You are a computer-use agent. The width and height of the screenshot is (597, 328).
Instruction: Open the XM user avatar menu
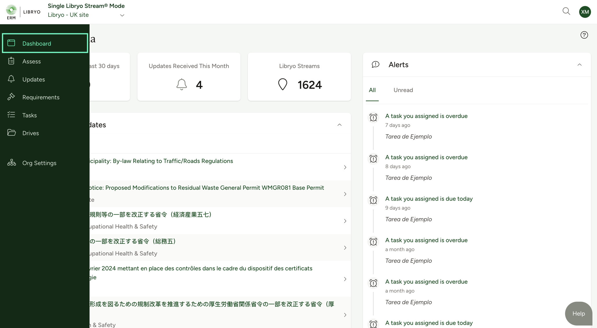585,12
